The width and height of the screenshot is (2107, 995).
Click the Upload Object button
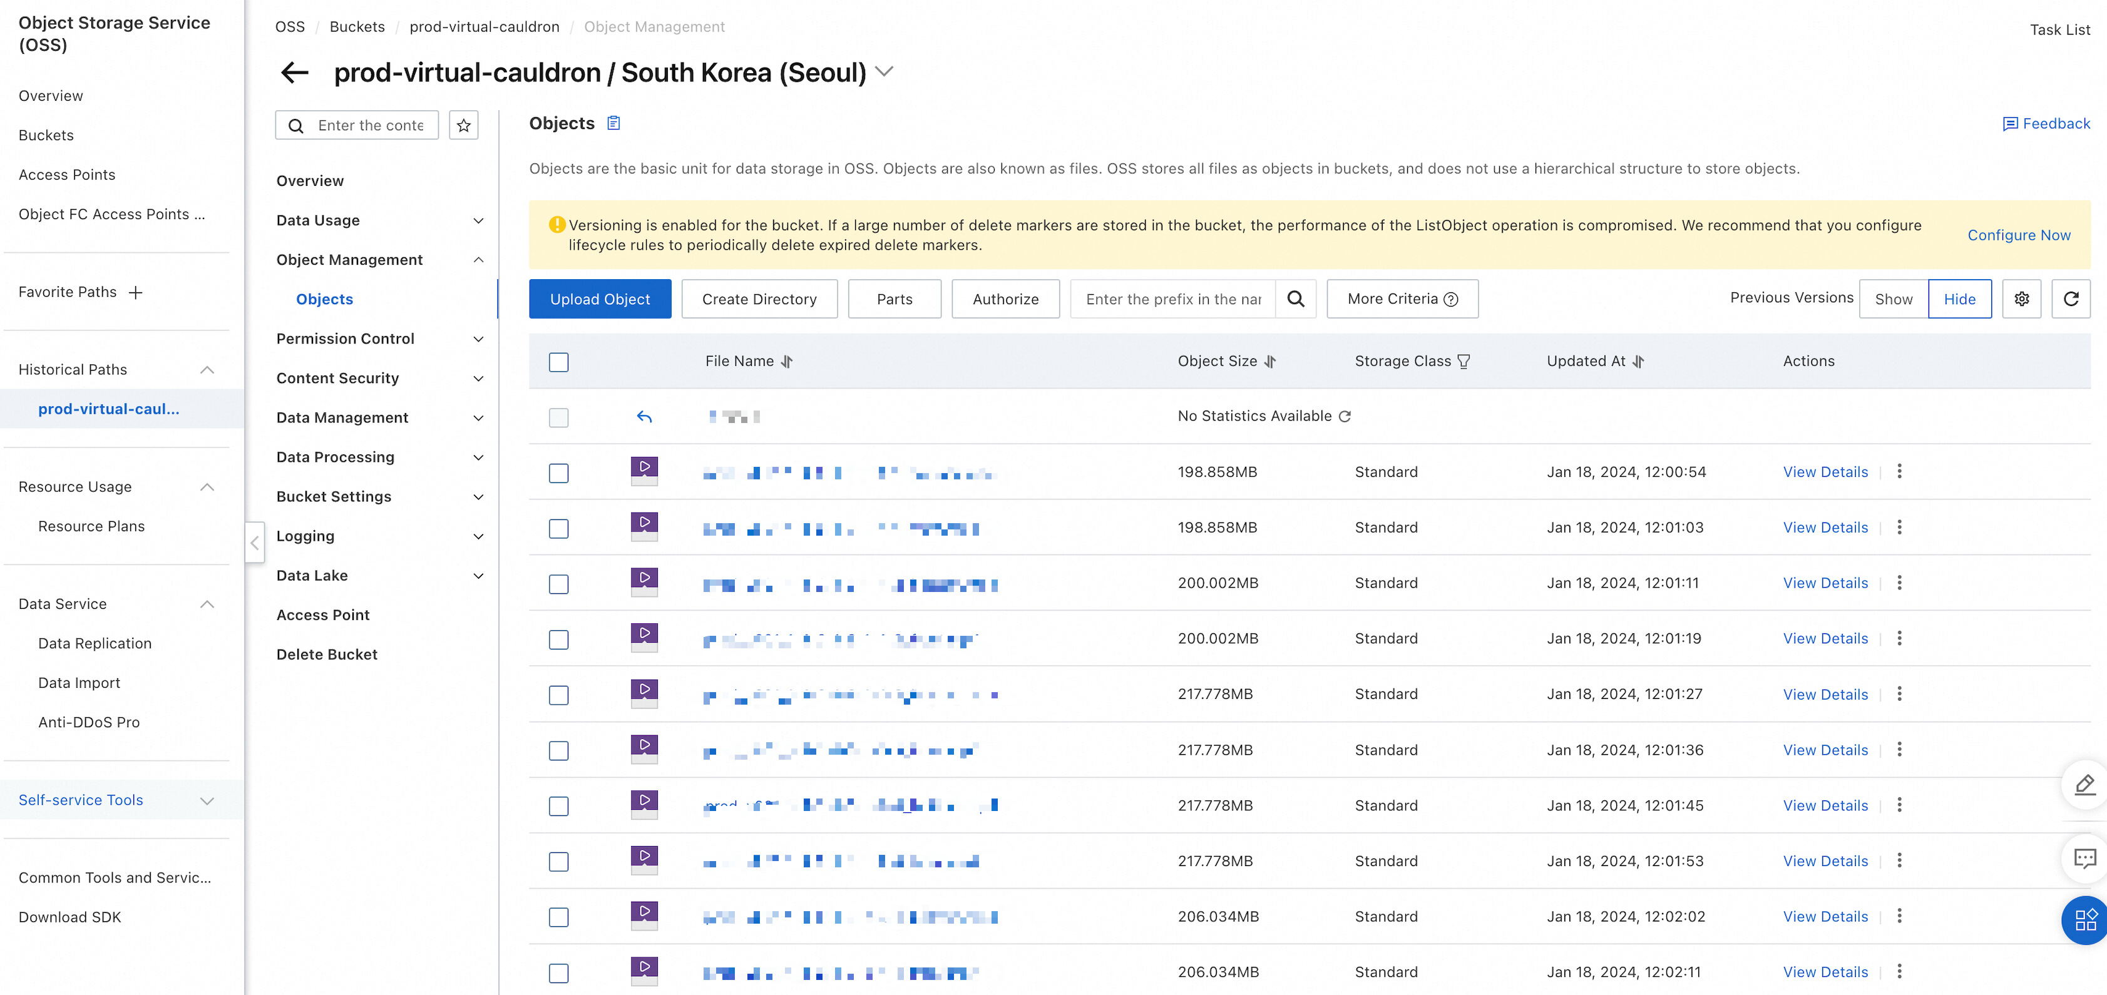pos(600,299)
